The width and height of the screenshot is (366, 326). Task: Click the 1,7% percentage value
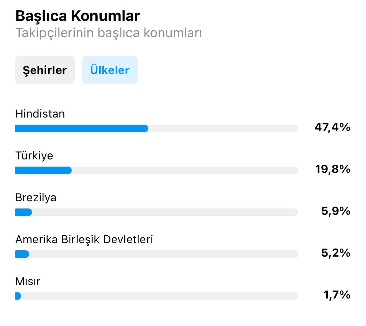pyautogui.click(x=337, y=295)
